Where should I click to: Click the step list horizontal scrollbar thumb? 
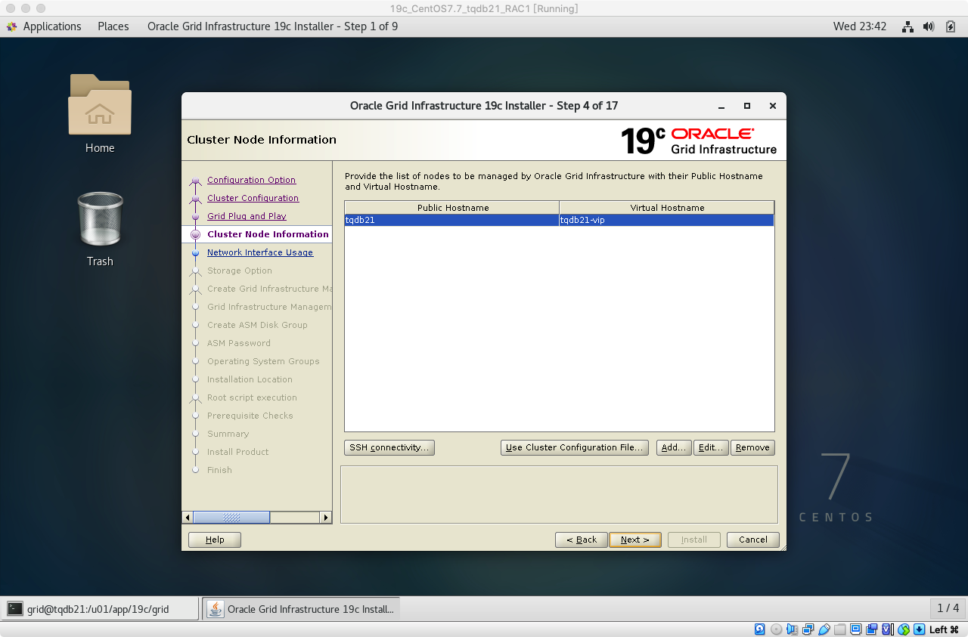click(x=231, y=518)
